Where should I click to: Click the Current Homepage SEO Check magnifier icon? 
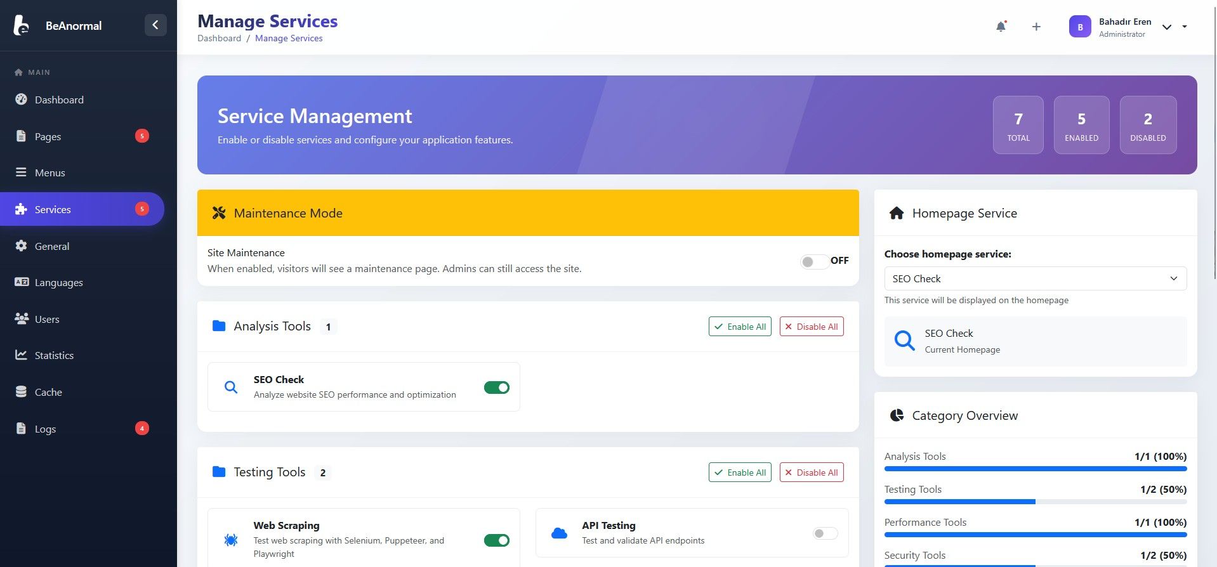pyautogui.click(x=904, y=341)
